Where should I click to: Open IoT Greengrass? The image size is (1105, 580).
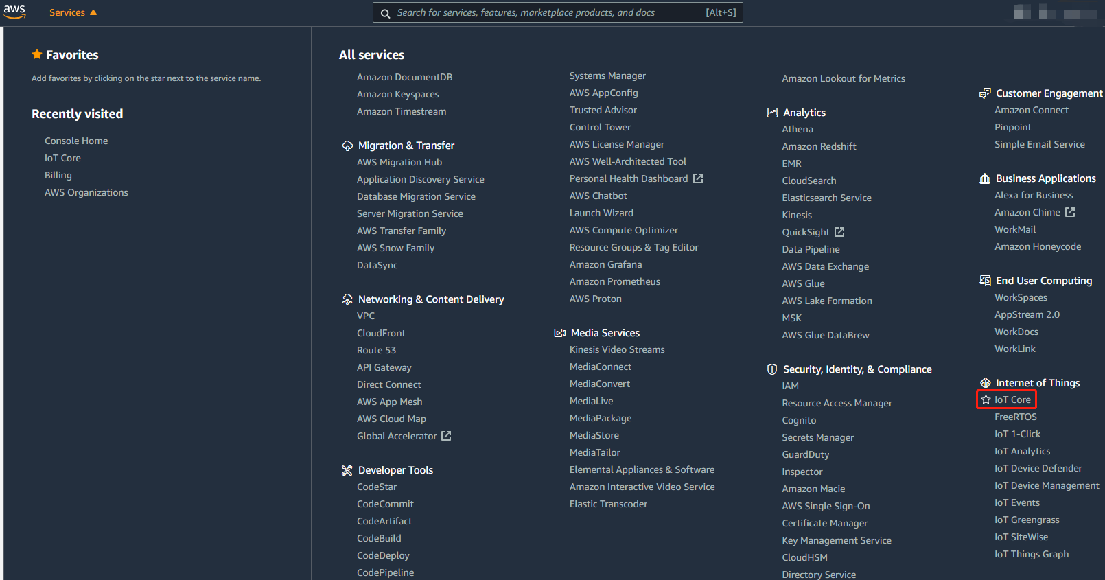(1027, 520)
